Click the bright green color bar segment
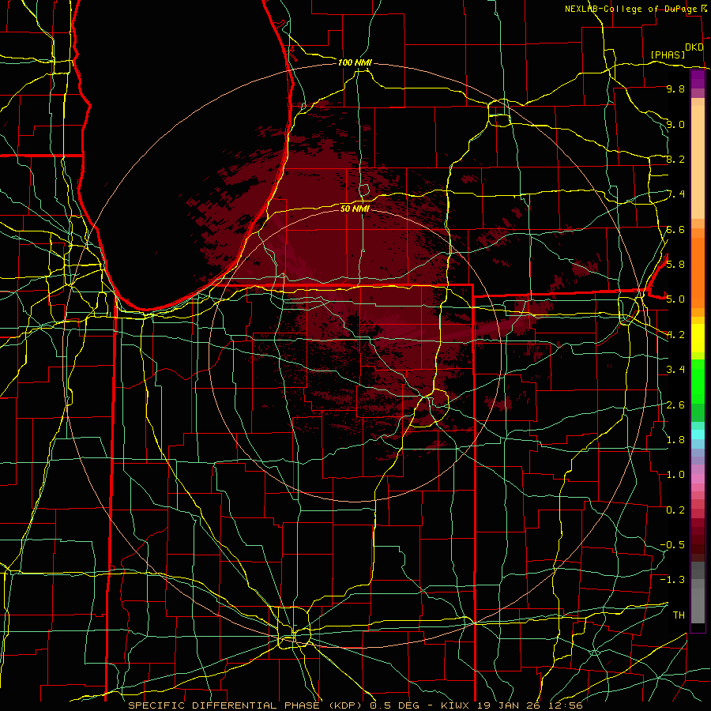The width and height of the screenshot is (711, 711). [x=698, y=381]
